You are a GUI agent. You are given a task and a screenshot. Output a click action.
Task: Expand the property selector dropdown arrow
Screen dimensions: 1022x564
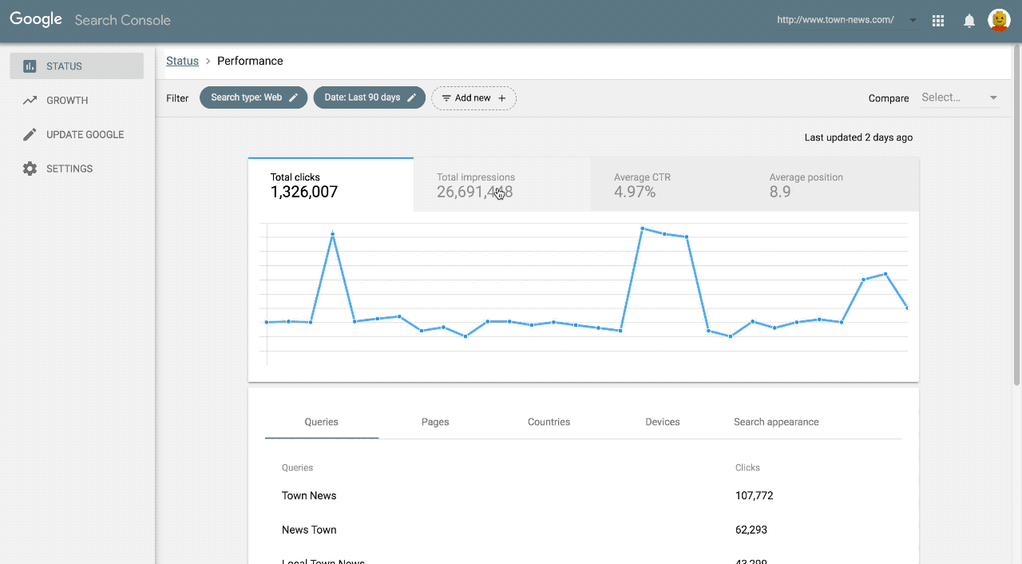913,20
